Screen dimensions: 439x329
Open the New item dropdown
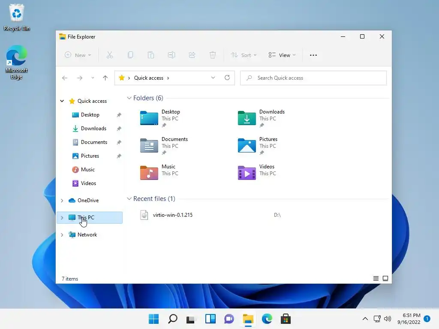tap(78, 55)
